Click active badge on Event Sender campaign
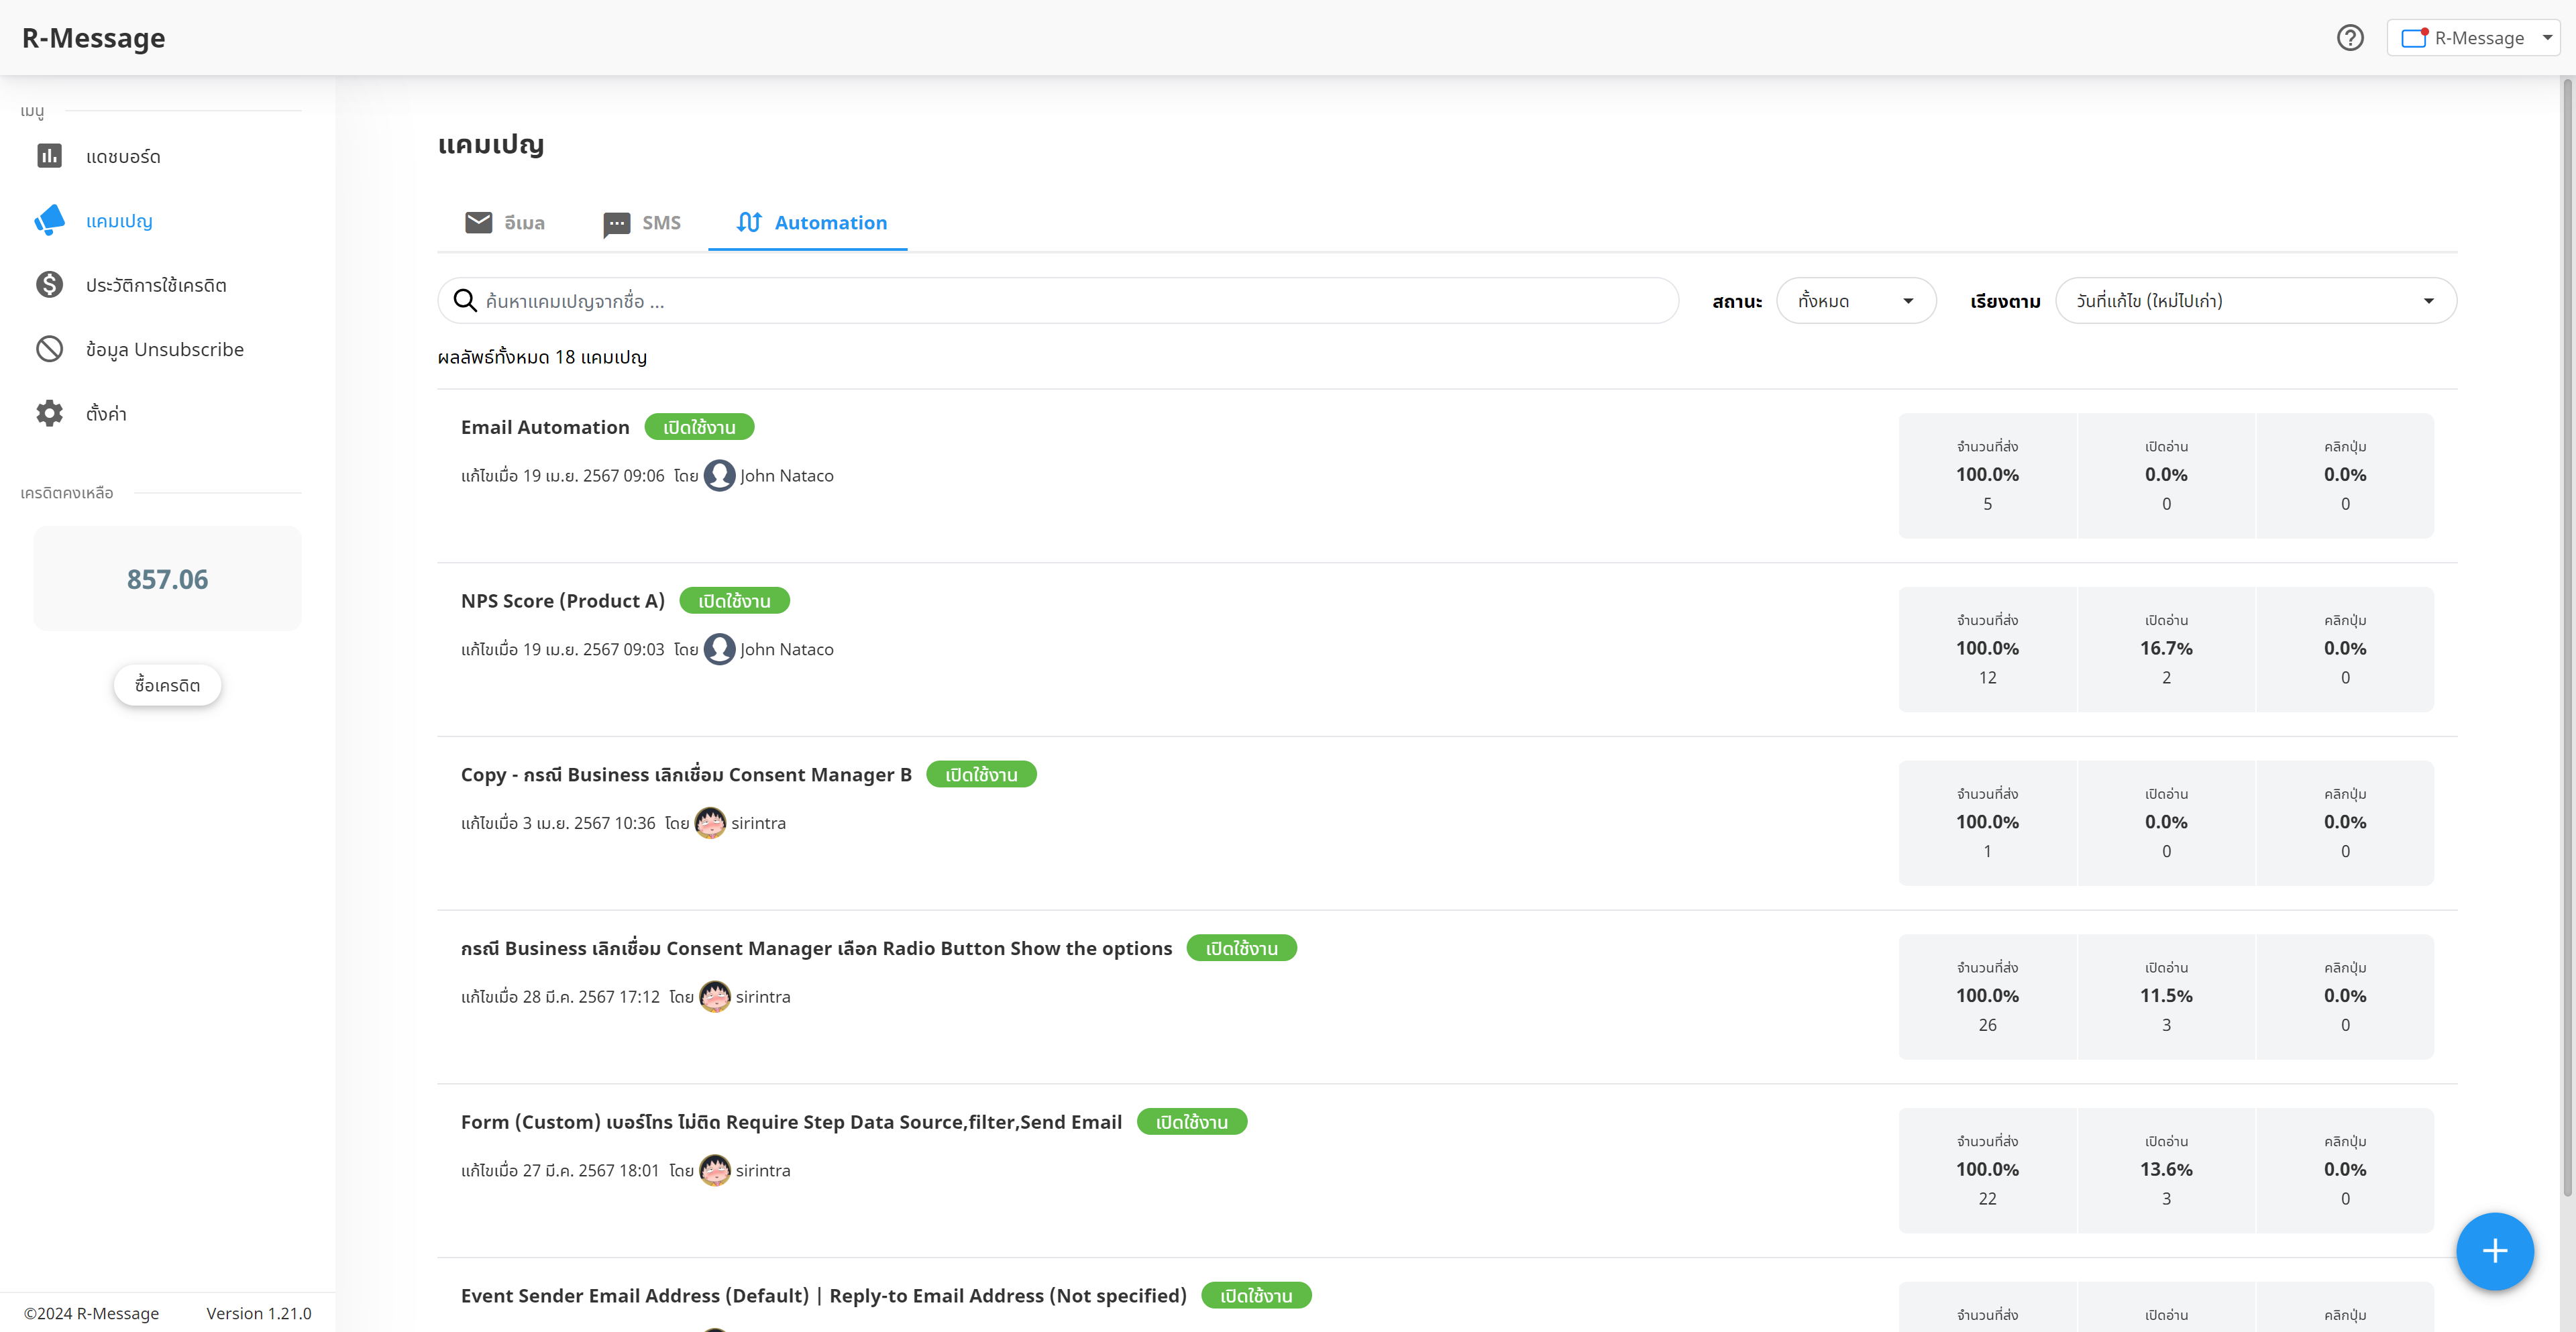Image resolution: width=2576 pixels, height=1332 pixels. (1256, 1296)
